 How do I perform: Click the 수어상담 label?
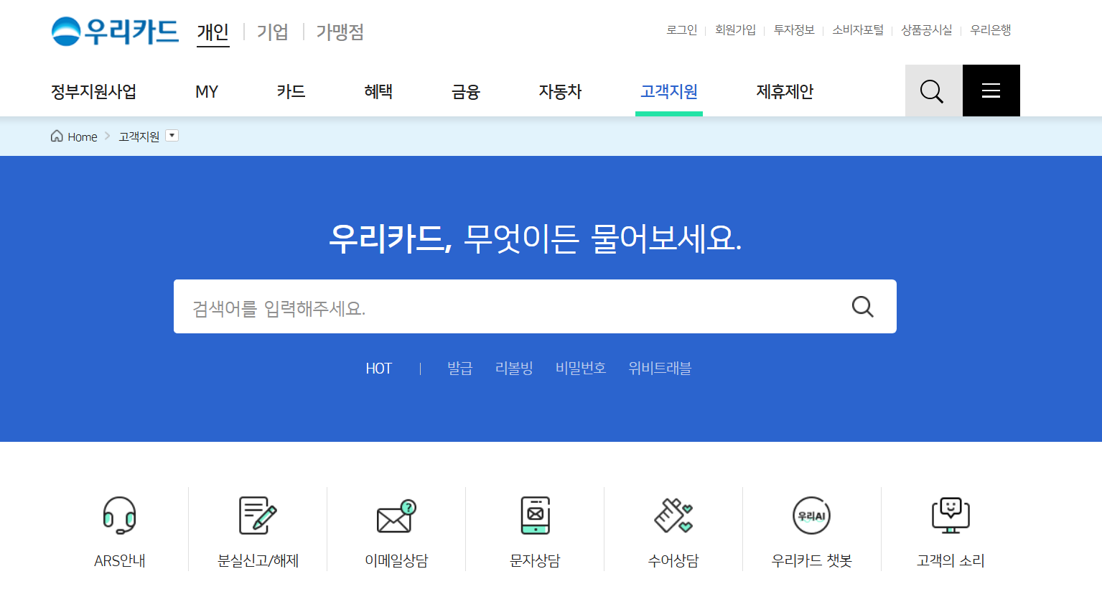pos(673,561)
